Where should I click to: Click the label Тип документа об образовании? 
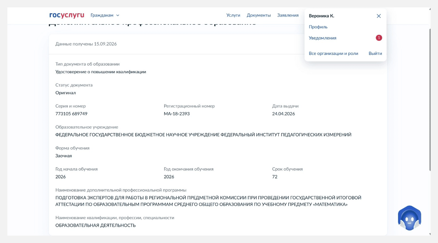point(87,64)
